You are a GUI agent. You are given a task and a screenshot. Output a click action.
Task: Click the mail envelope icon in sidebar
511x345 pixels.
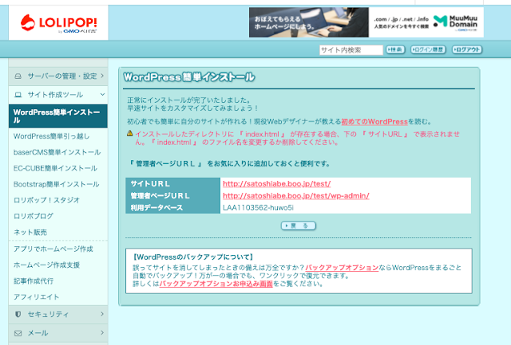(x=18, y=333)
